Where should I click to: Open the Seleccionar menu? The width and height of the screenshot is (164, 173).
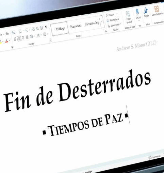[114, 25]
